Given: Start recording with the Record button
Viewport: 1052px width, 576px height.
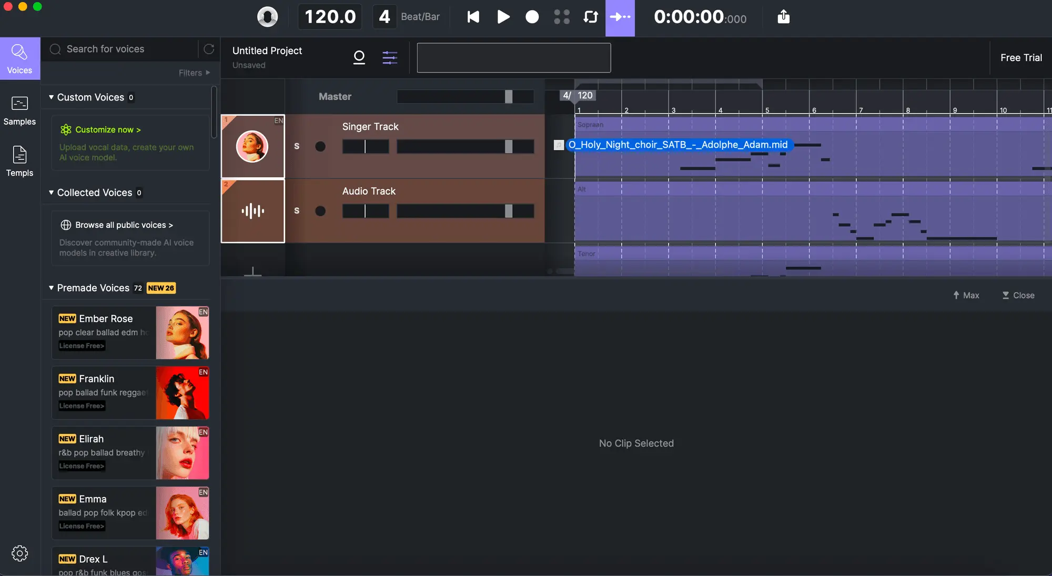Looking at the screenshot, I should click(532, 17).
